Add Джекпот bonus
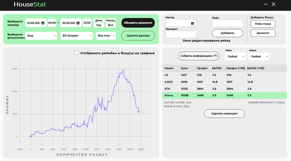 click(263, 33)
